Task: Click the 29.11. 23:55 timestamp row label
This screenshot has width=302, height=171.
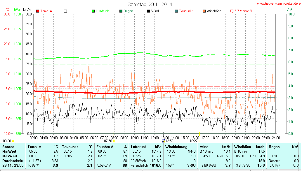Action: click(x=13, y=165)
